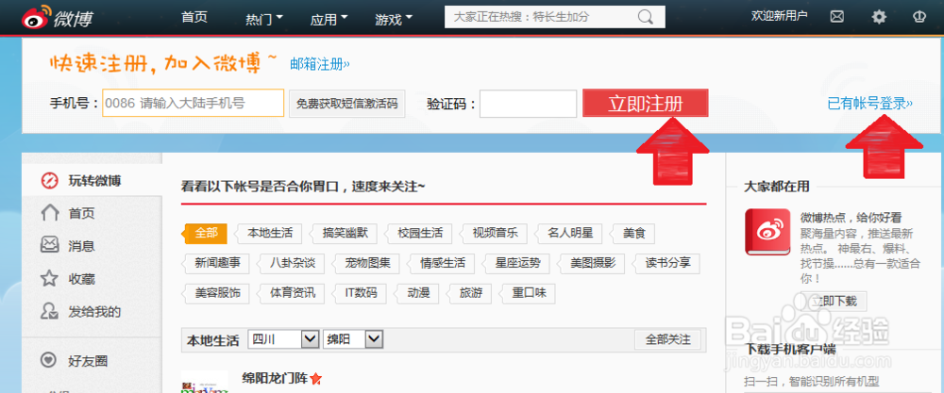Click the house icon beside 首页 in sidebar
The image size is (944, 393).
(49, 213)
